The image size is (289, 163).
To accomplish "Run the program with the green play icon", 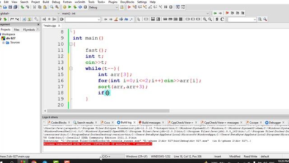I will [x=70, y=7].
